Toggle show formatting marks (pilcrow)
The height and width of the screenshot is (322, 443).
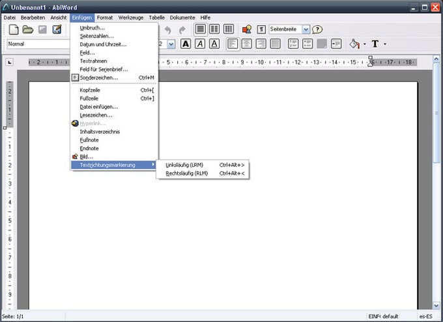pos(261,29)
